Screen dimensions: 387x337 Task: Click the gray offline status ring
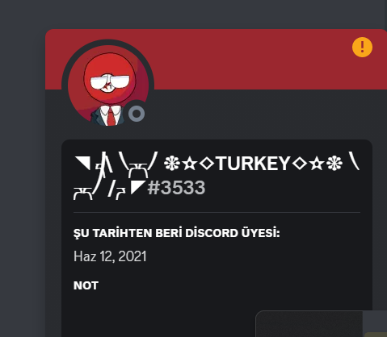tap(137, 114)
